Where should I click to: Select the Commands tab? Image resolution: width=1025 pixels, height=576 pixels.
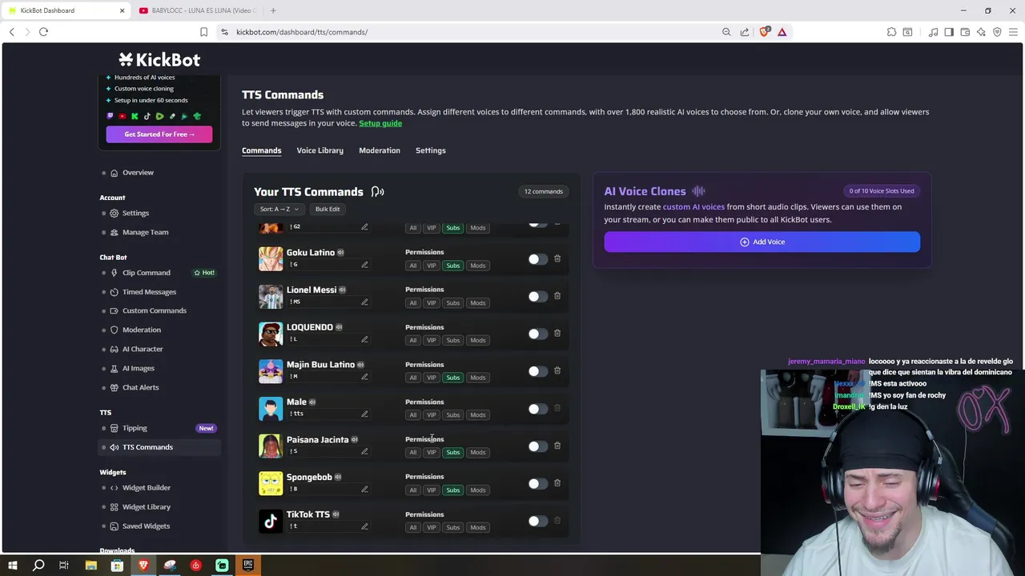click(x=262, y=150)
